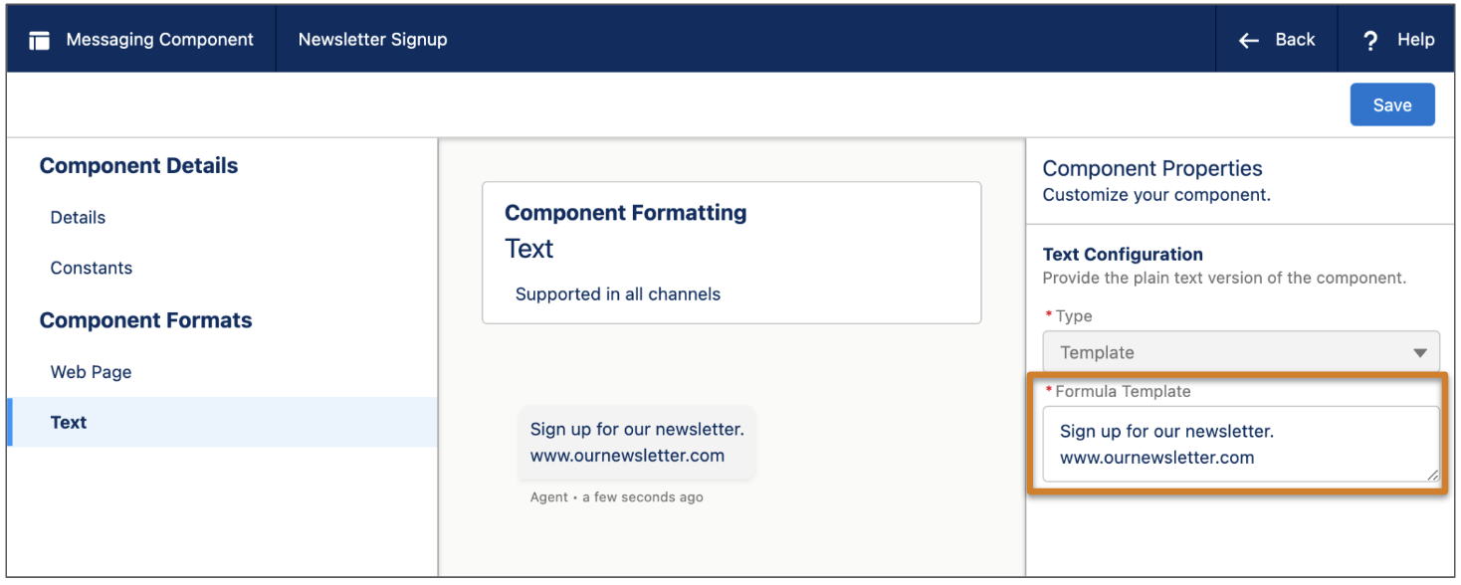Click the newsletter message bubble in the preview

coord(636,443)
